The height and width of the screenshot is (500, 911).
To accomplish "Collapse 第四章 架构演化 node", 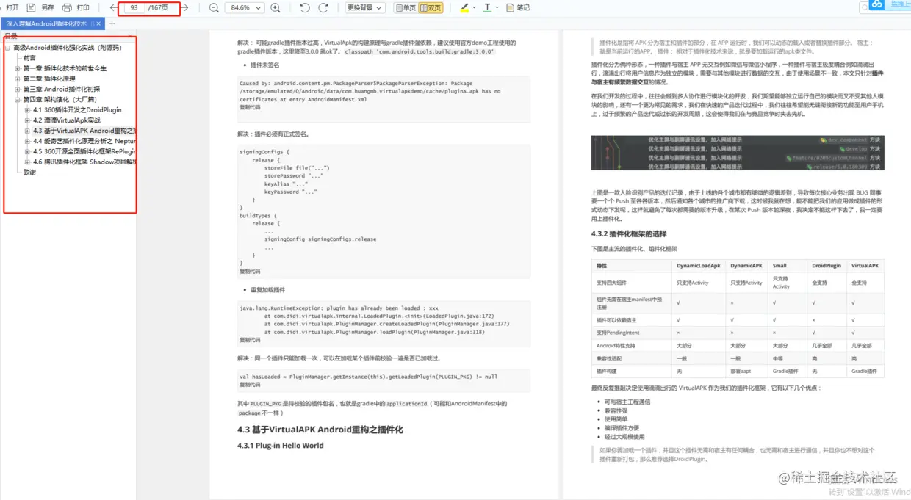I will point(18,99).
